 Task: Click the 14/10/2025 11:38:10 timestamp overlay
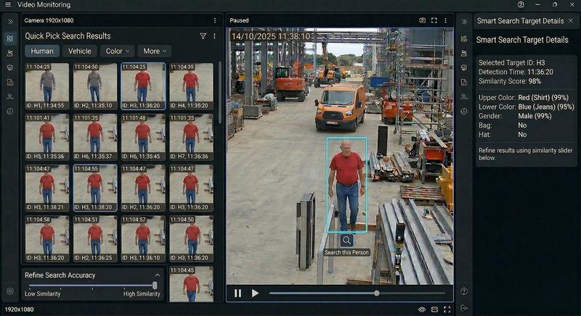pos(270,36)
